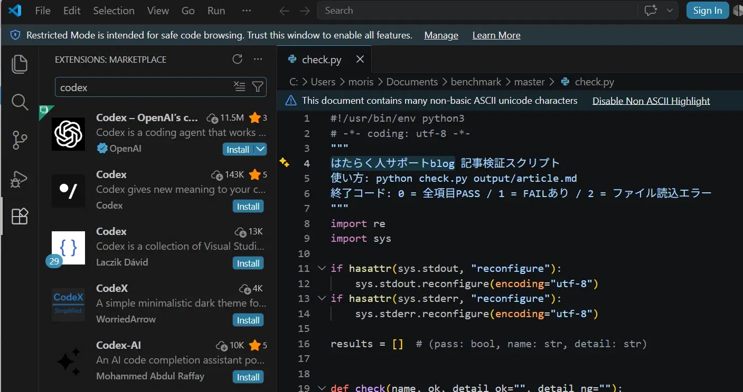Click the 'import re' code line
The image size is (743, 392).
358,223
